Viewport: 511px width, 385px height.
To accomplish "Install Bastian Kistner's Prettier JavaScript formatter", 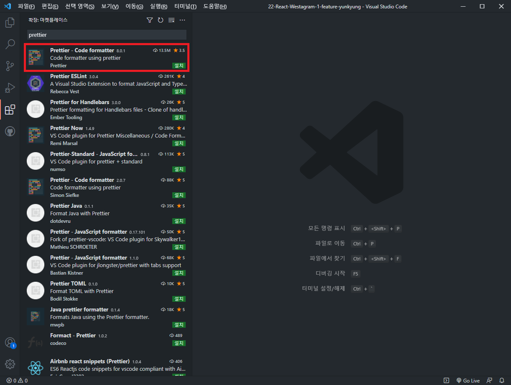I will pos(179,273).
